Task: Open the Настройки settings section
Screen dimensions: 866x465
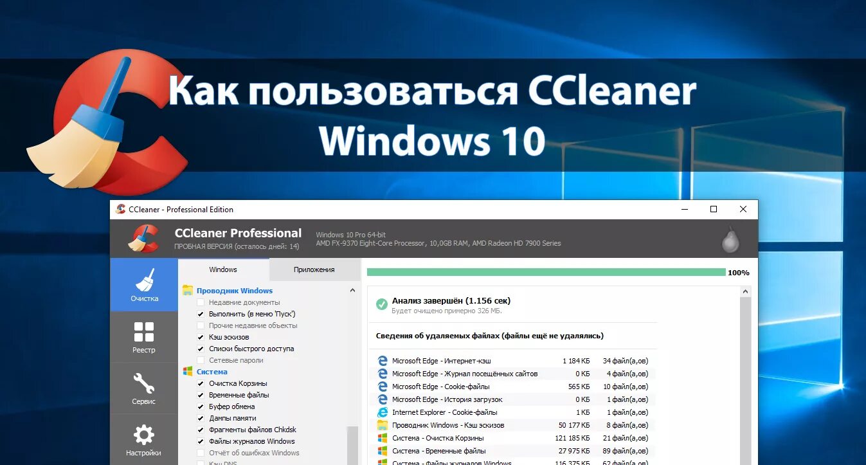Action: point(144,440)
